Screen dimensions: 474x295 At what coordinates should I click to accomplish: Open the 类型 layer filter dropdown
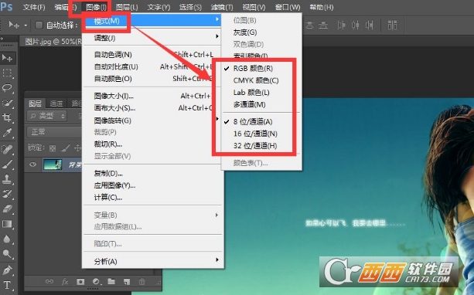pyautogui.click(x=47, y=116)
